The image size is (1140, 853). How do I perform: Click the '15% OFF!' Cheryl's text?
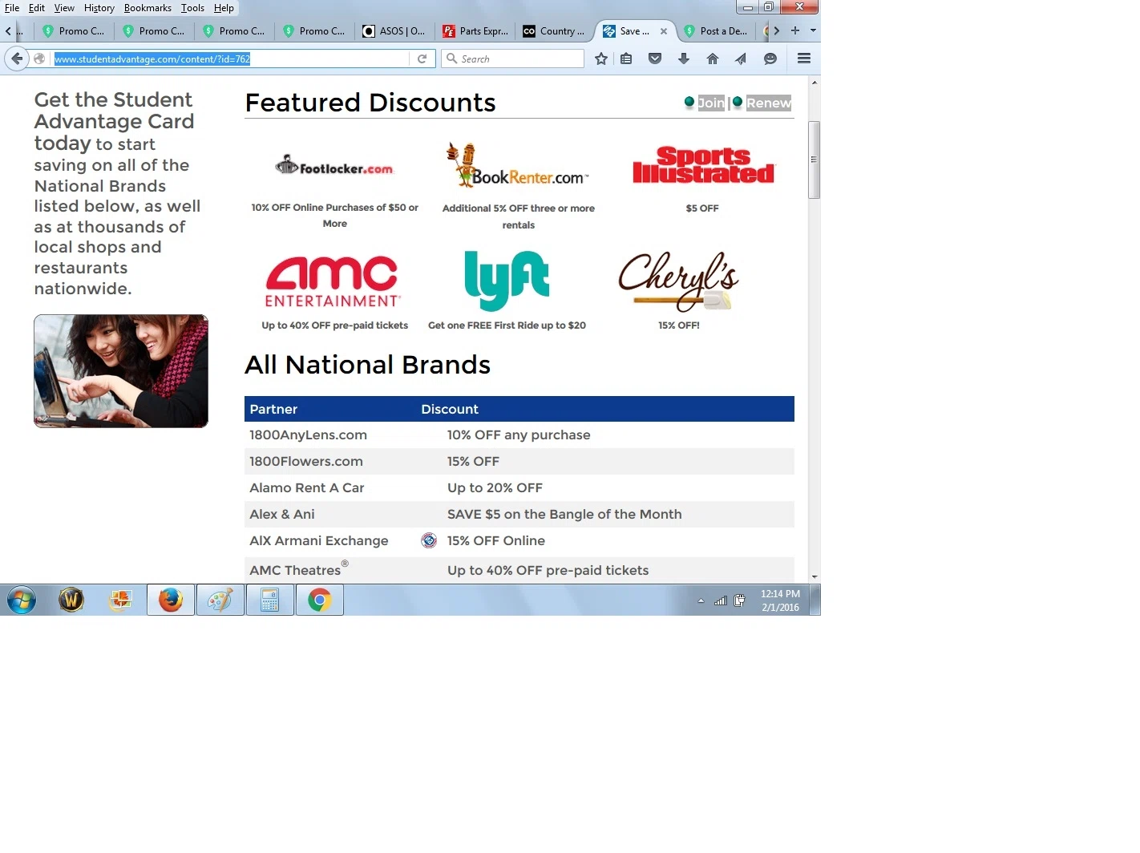click(x=679, y=325)
